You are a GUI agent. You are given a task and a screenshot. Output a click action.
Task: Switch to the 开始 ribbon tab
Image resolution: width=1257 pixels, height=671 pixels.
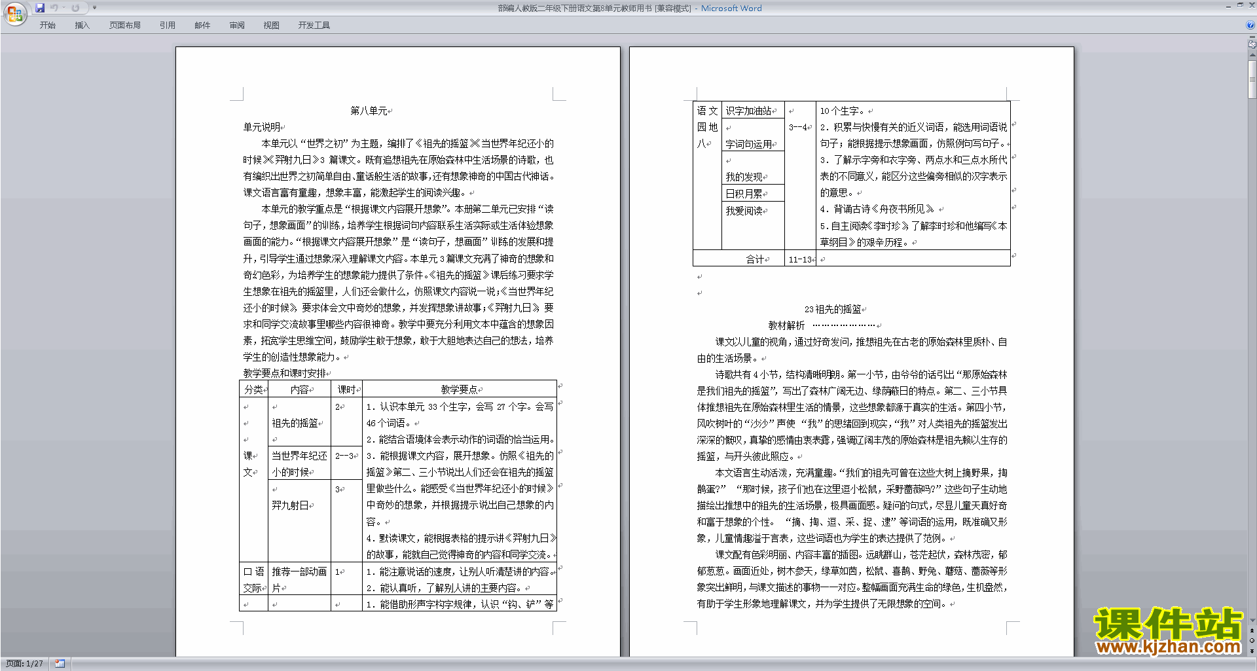coord(47,26)
